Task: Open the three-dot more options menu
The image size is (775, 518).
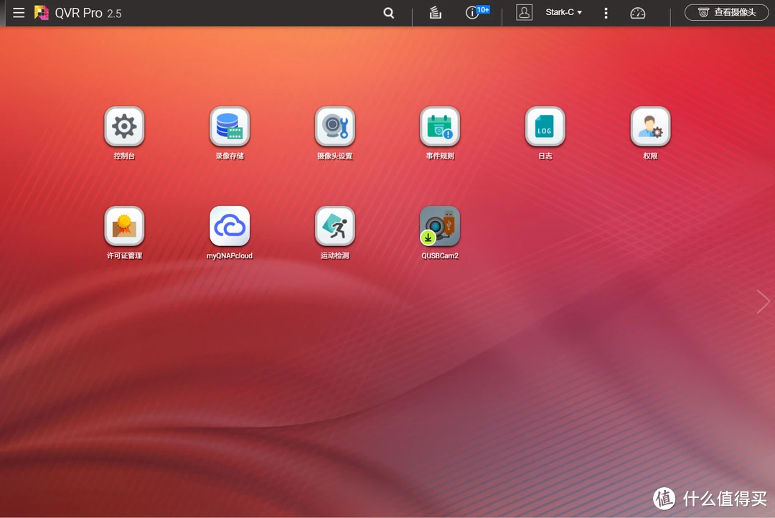Action: click(606, 13)
